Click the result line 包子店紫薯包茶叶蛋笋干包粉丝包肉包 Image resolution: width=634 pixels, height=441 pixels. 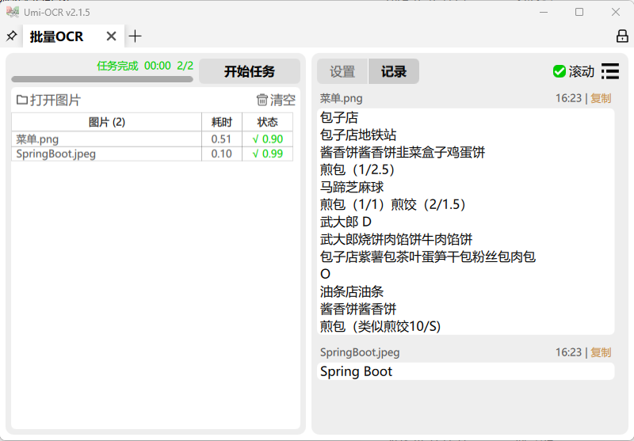428,257
